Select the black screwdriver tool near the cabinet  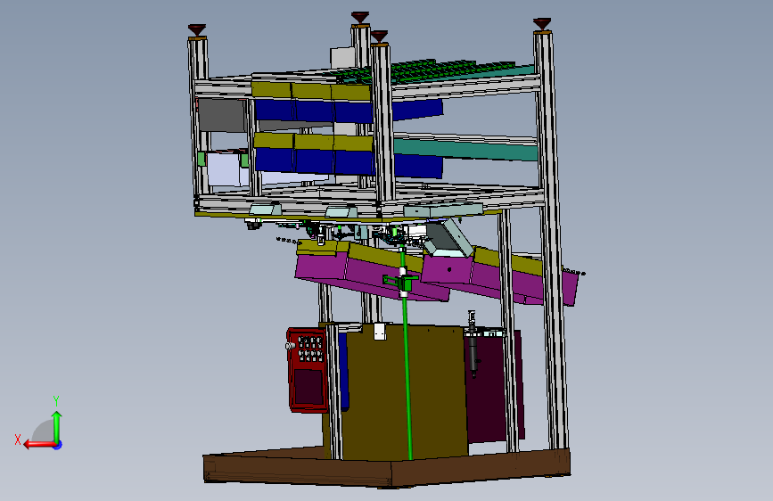tap(473, 344)
